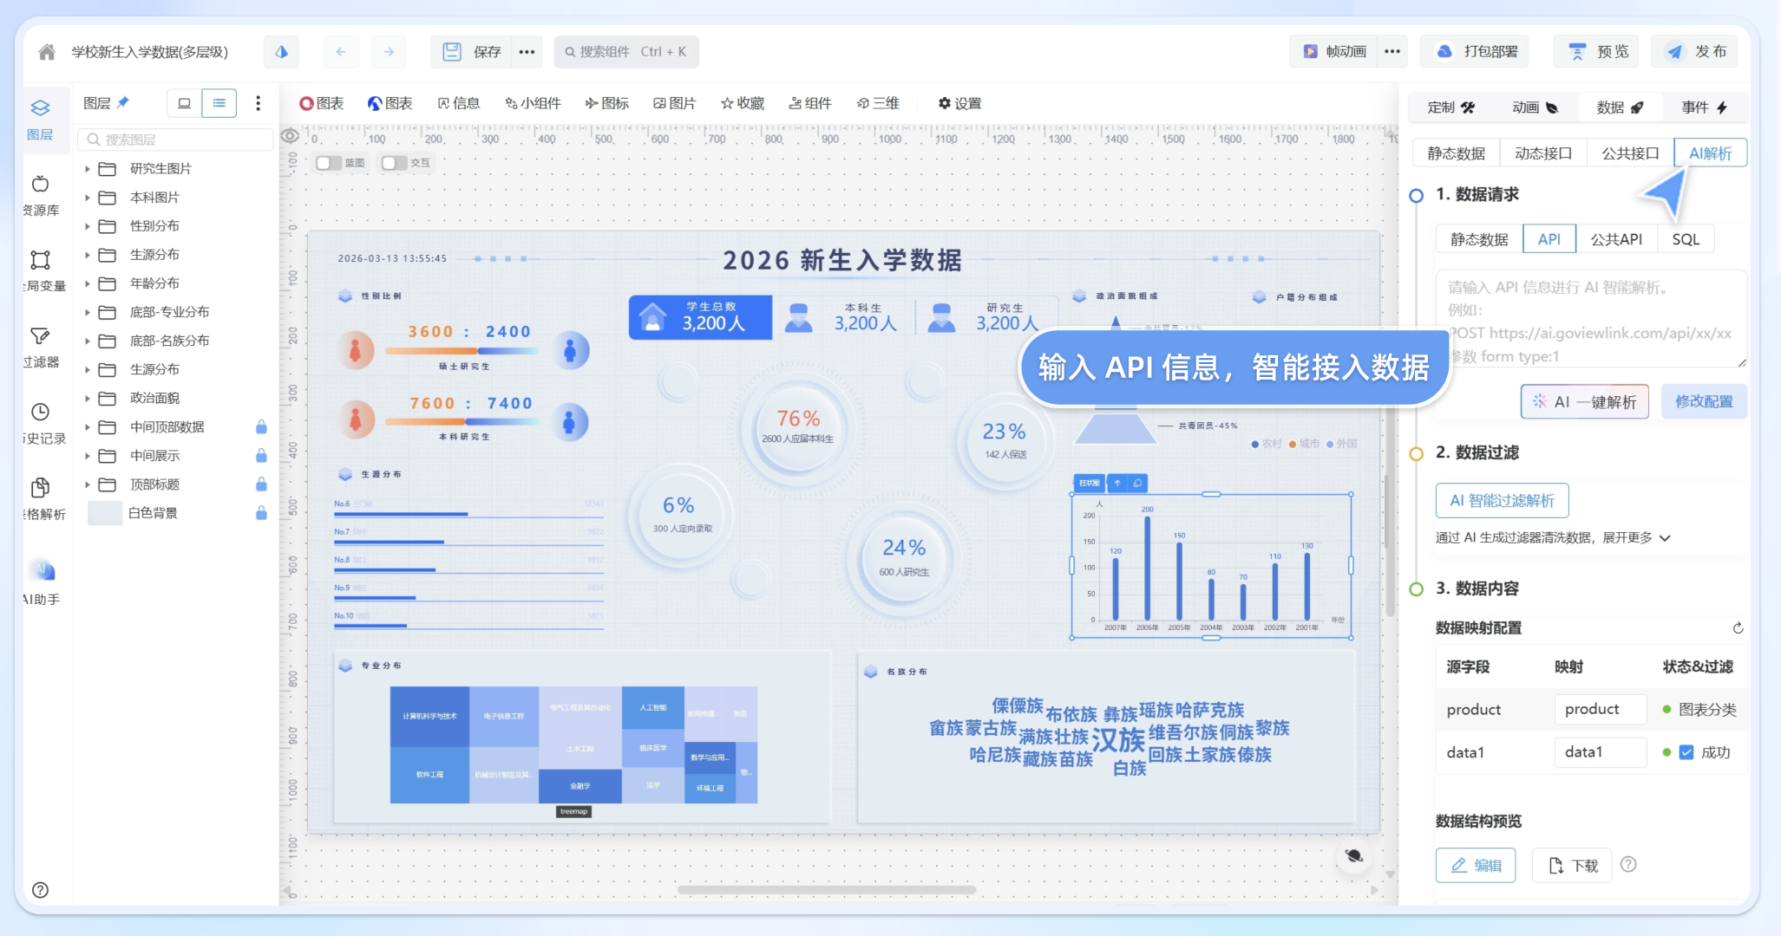Click the 发布 publish button
The width and height of the screenshot is (1781, 936).
1696,51
